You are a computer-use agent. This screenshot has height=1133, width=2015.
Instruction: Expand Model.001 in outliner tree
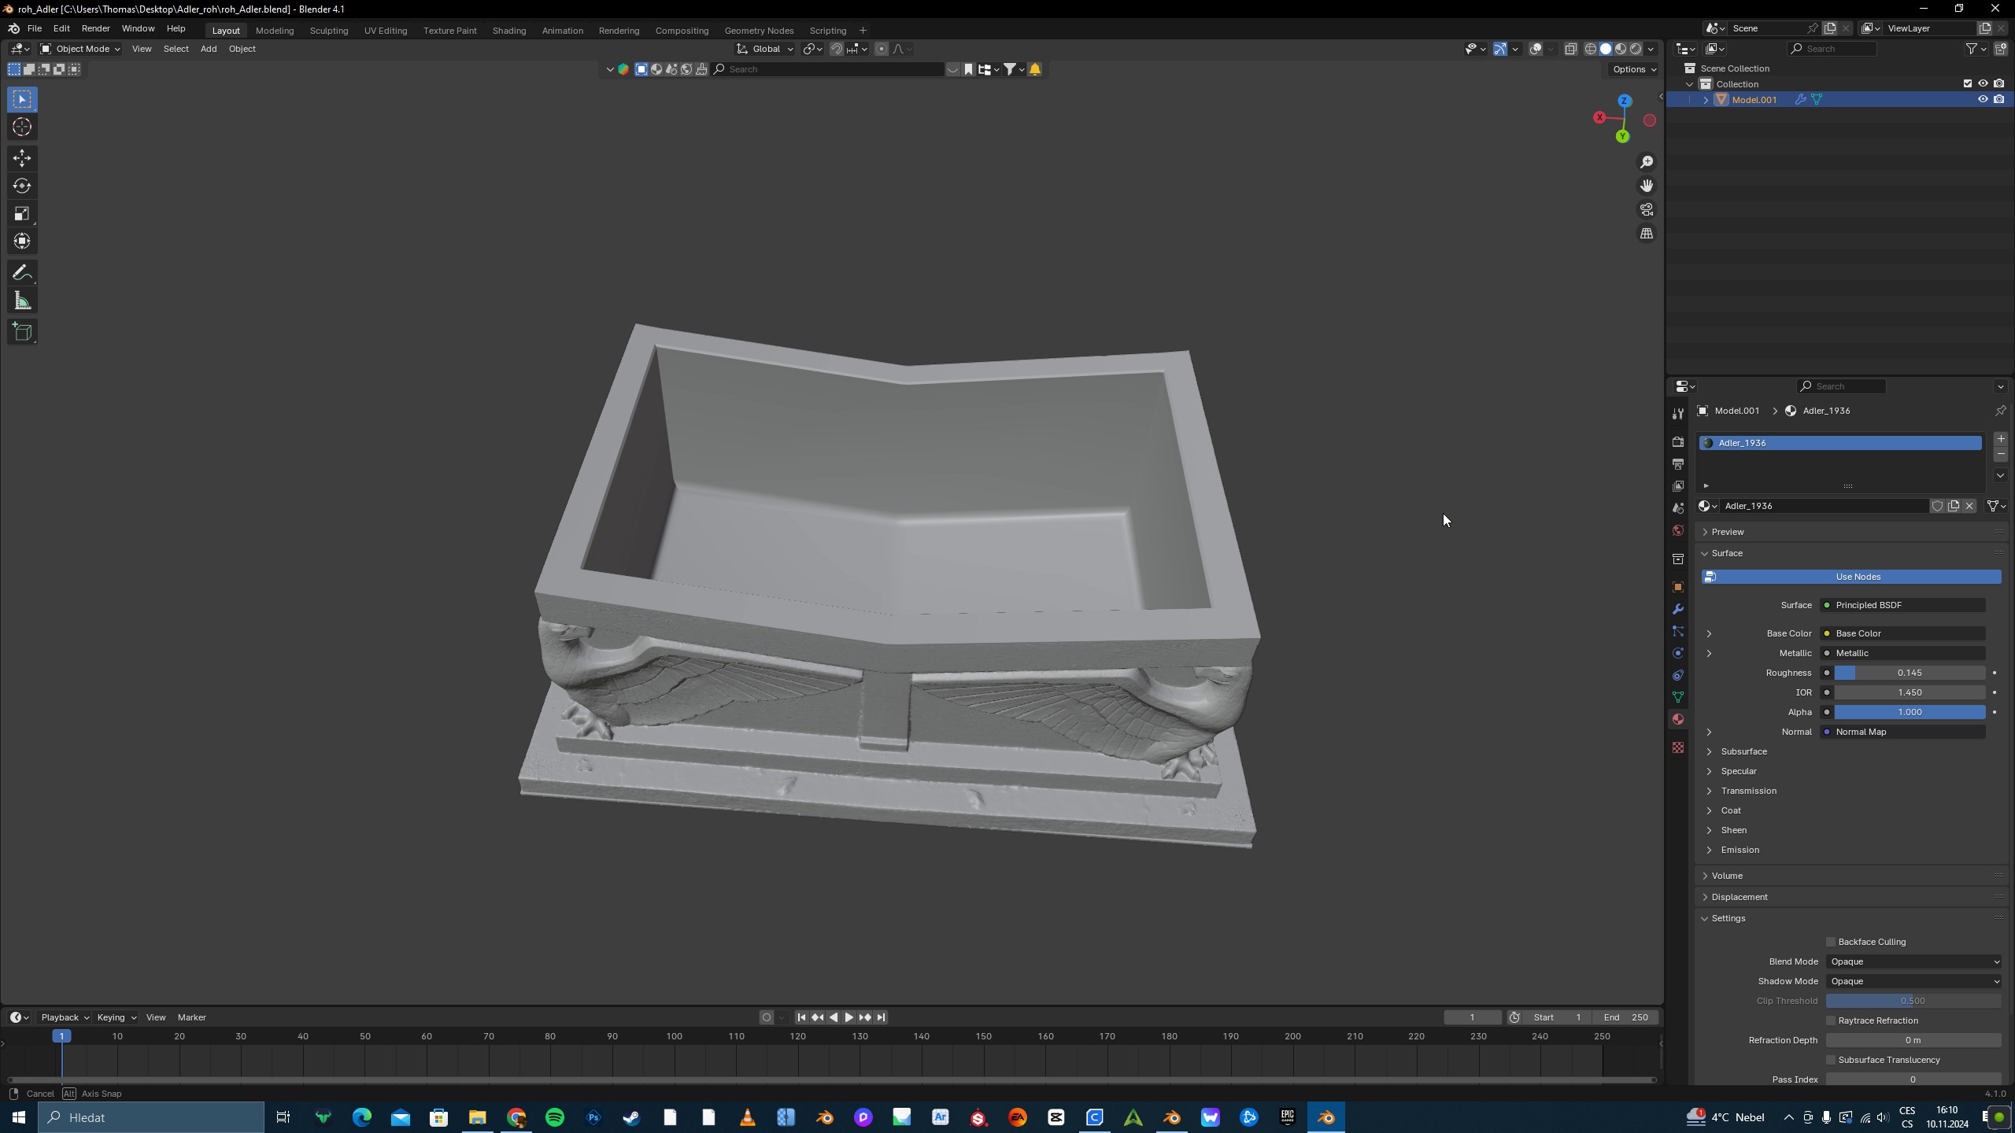coord(1706,100)
